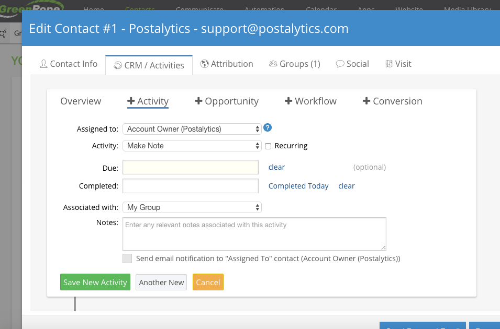Viewport: 500px width, 329px height.
Task: Add a new Opportunity
Action: point(227,101)
